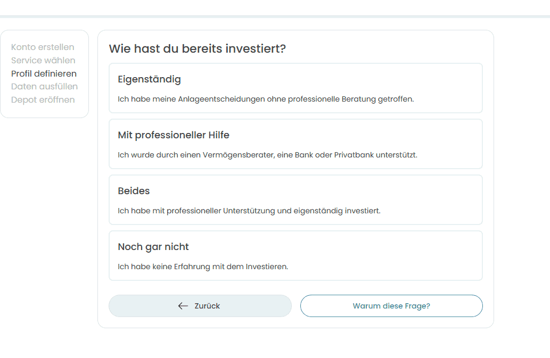
Task: Click the Vermögensberater, Bank oder Privatbank description
Action: [267, 155]
